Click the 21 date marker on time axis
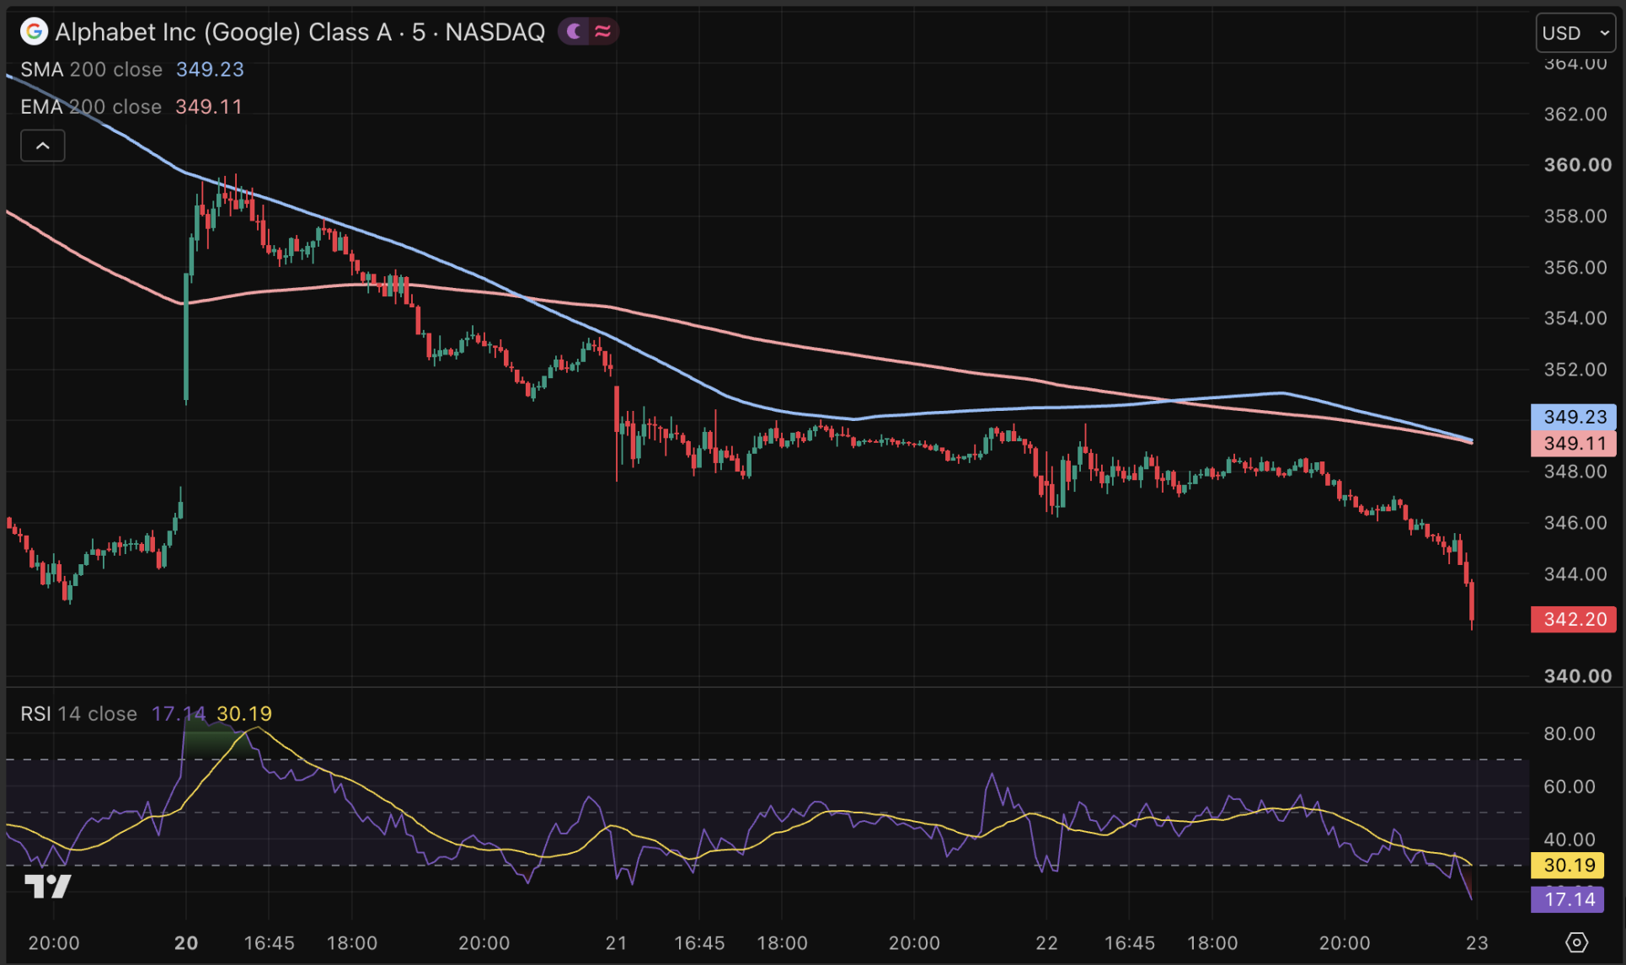Image resolution: width=1626 pixels, height=965 pixels. (x=616, y=943)
